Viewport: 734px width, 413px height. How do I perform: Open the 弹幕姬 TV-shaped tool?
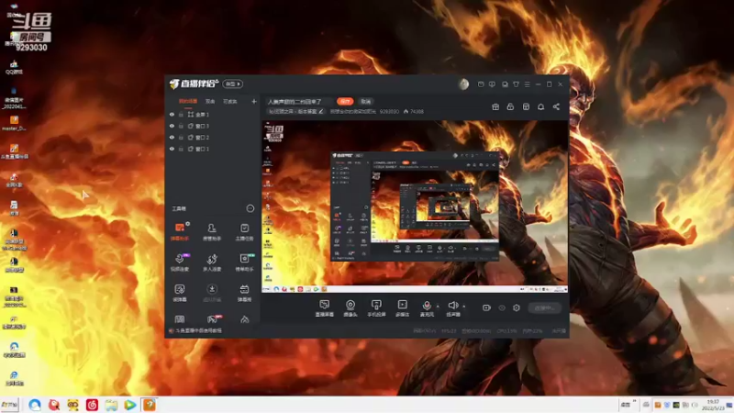pyautogui.click(x=244, y=293)
